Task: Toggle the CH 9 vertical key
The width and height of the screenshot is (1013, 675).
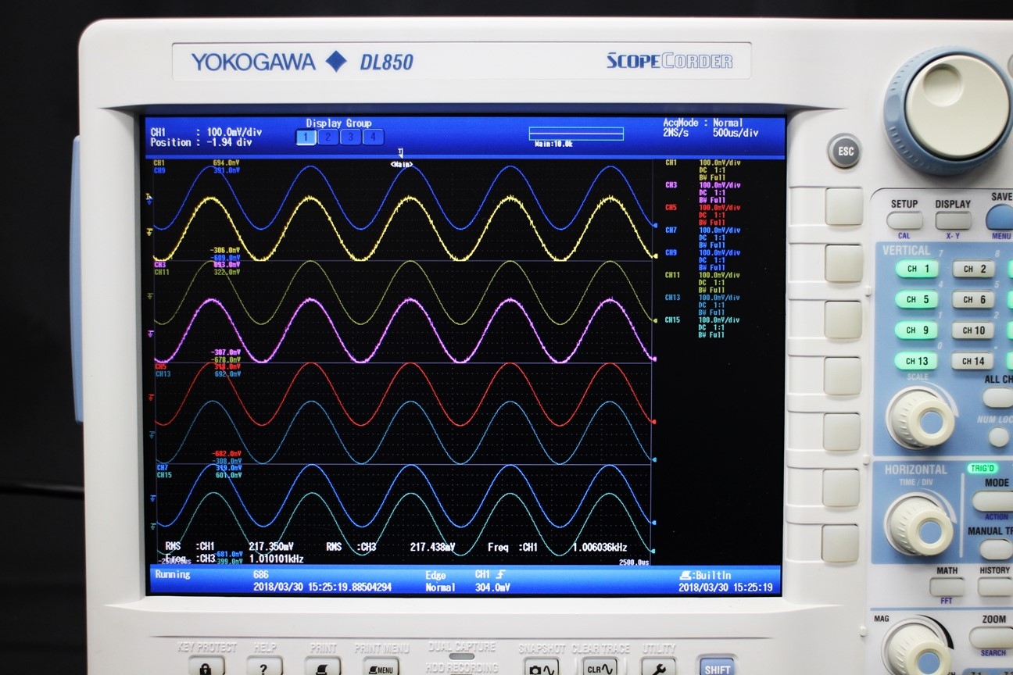Action: pyautogui.click(x=917, y=330)
